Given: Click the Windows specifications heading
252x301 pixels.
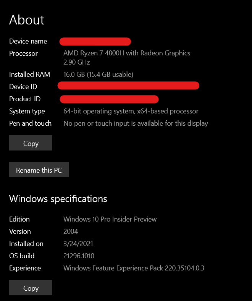Looking at the screenshot, I should click(x=58, y=199).
